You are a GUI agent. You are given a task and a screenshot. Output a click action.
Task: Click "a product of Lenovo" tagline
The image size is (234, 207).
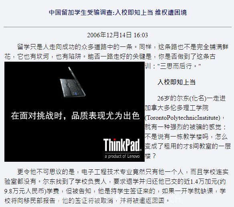coord(122,156)
